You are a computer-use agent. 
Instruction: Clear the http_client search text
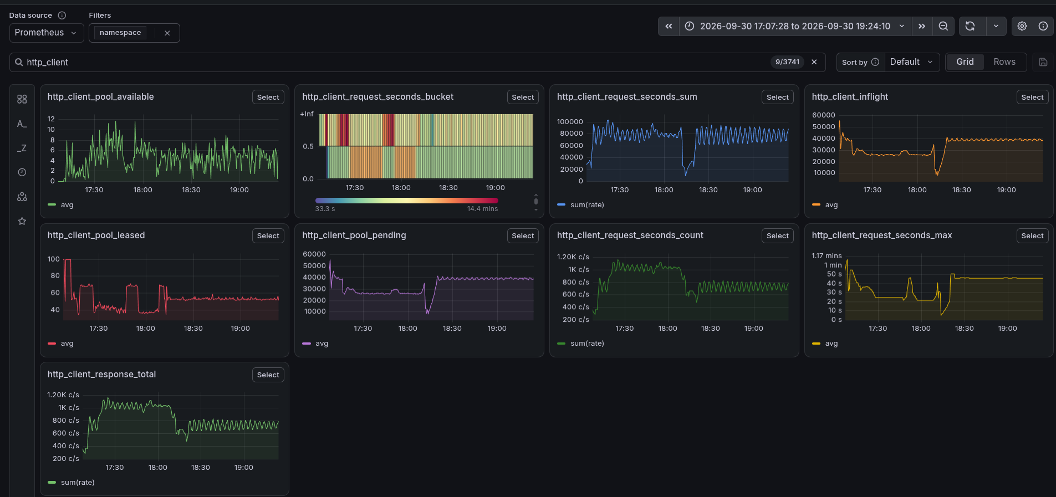[x=814, y=62]
